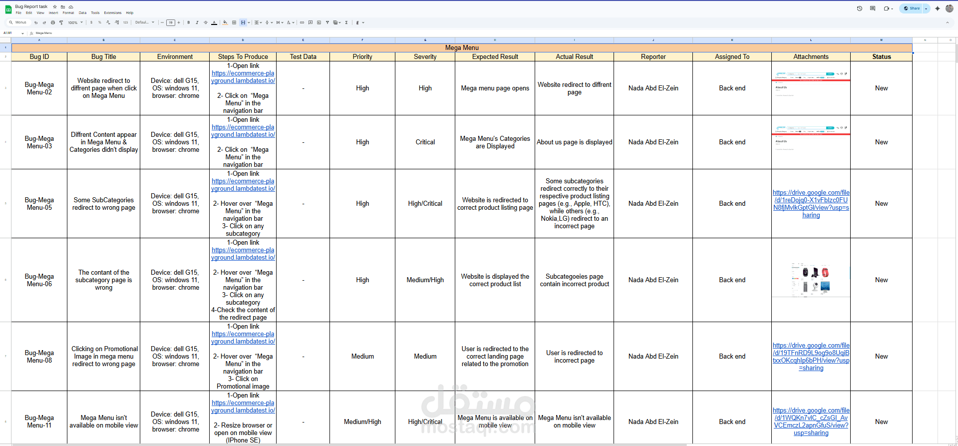
Task: Open screenshot thumbnail for Bug-Mega Menu-06
Action: click(811, 280)
